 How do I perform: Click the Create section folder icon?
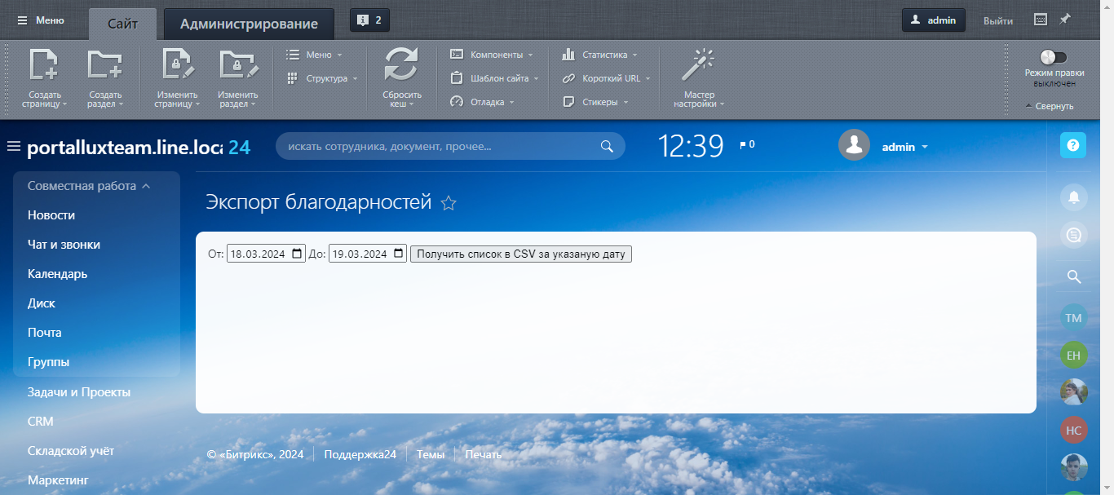click(104, 65)
